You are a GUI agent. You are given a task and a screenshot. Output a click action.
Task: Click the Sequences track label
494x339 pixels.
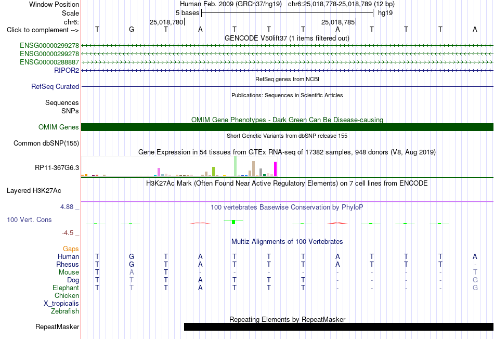pos(62,103)
